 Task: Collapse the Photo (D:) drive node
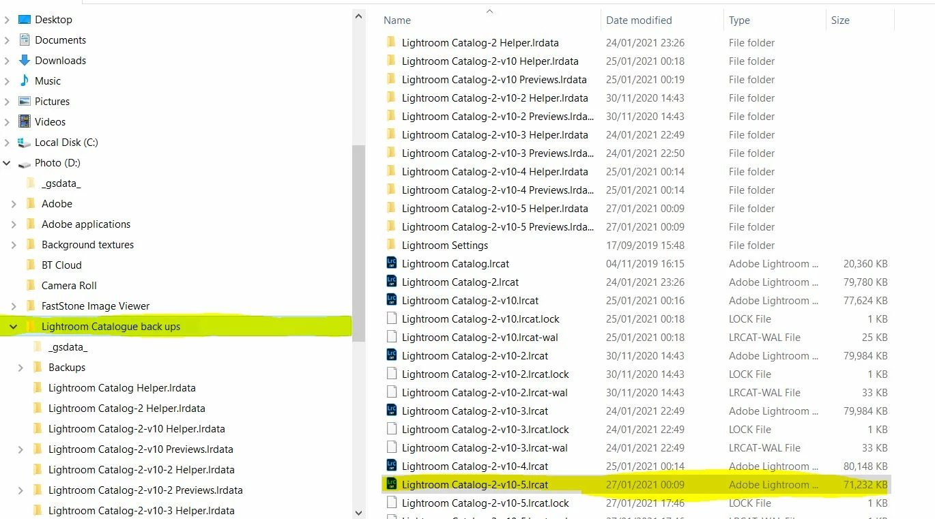pos(7,163)
